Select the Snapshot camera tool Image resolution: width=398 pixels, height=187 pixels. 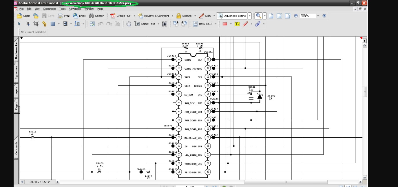tap(165, 24)
